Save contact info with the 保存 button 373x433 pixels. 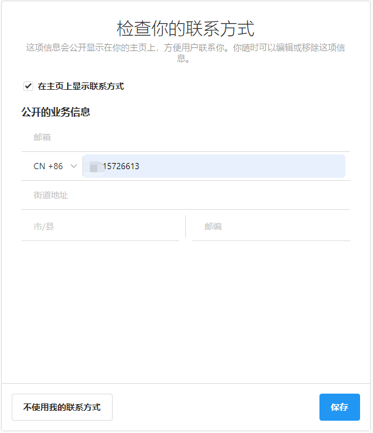(339, 407)
